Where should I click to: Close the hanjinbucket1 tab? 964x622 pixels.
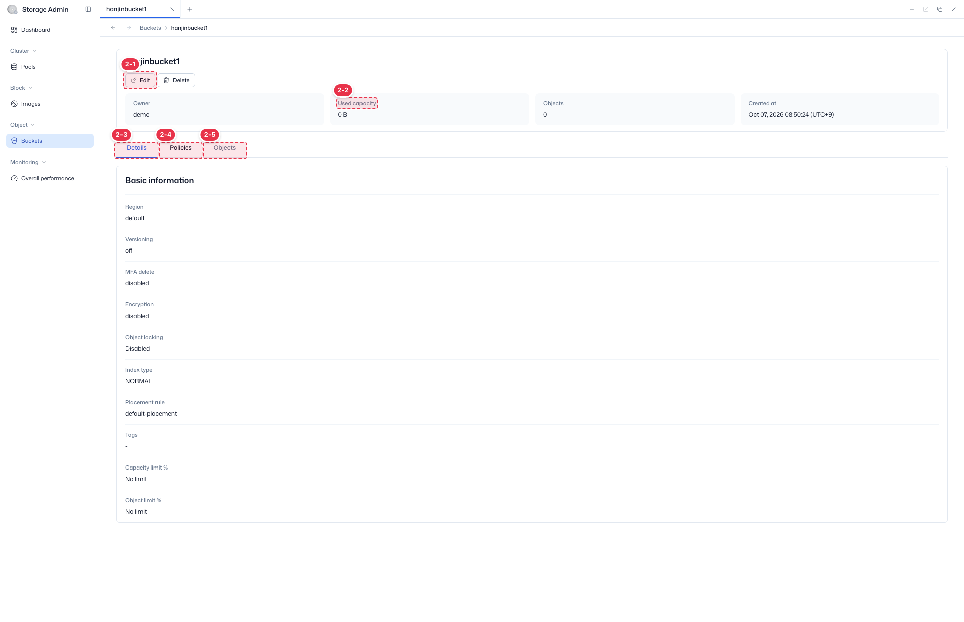pos(172,9)
